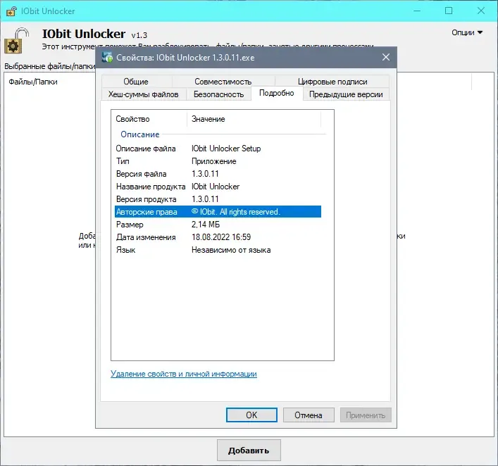
Task: Open the Предыдущие версии tab
Action: tap(346, 94)
